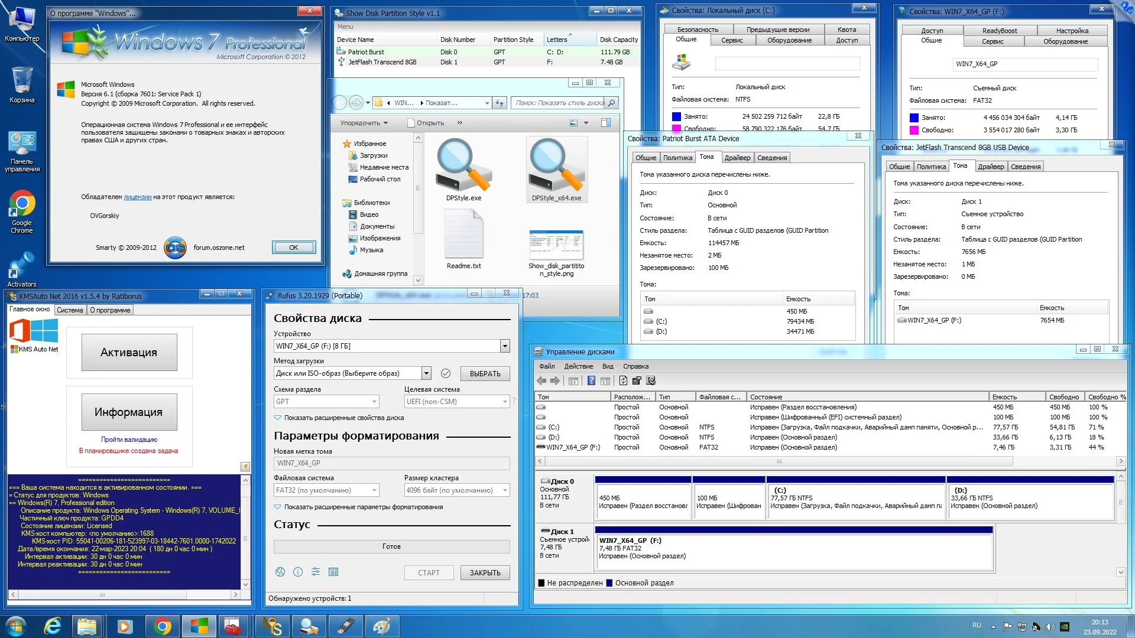Open Действие menu in Disk Management
1135x638 pixels.
click(578, 366)
